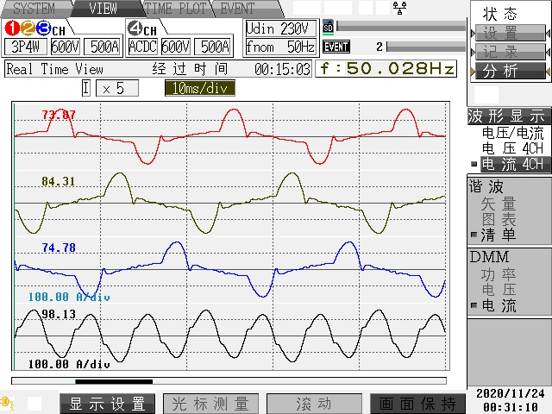This screenshot has width=552, height=414.
Task: Click the power plug icon bottom-left
Action: (x=7, y=403)
